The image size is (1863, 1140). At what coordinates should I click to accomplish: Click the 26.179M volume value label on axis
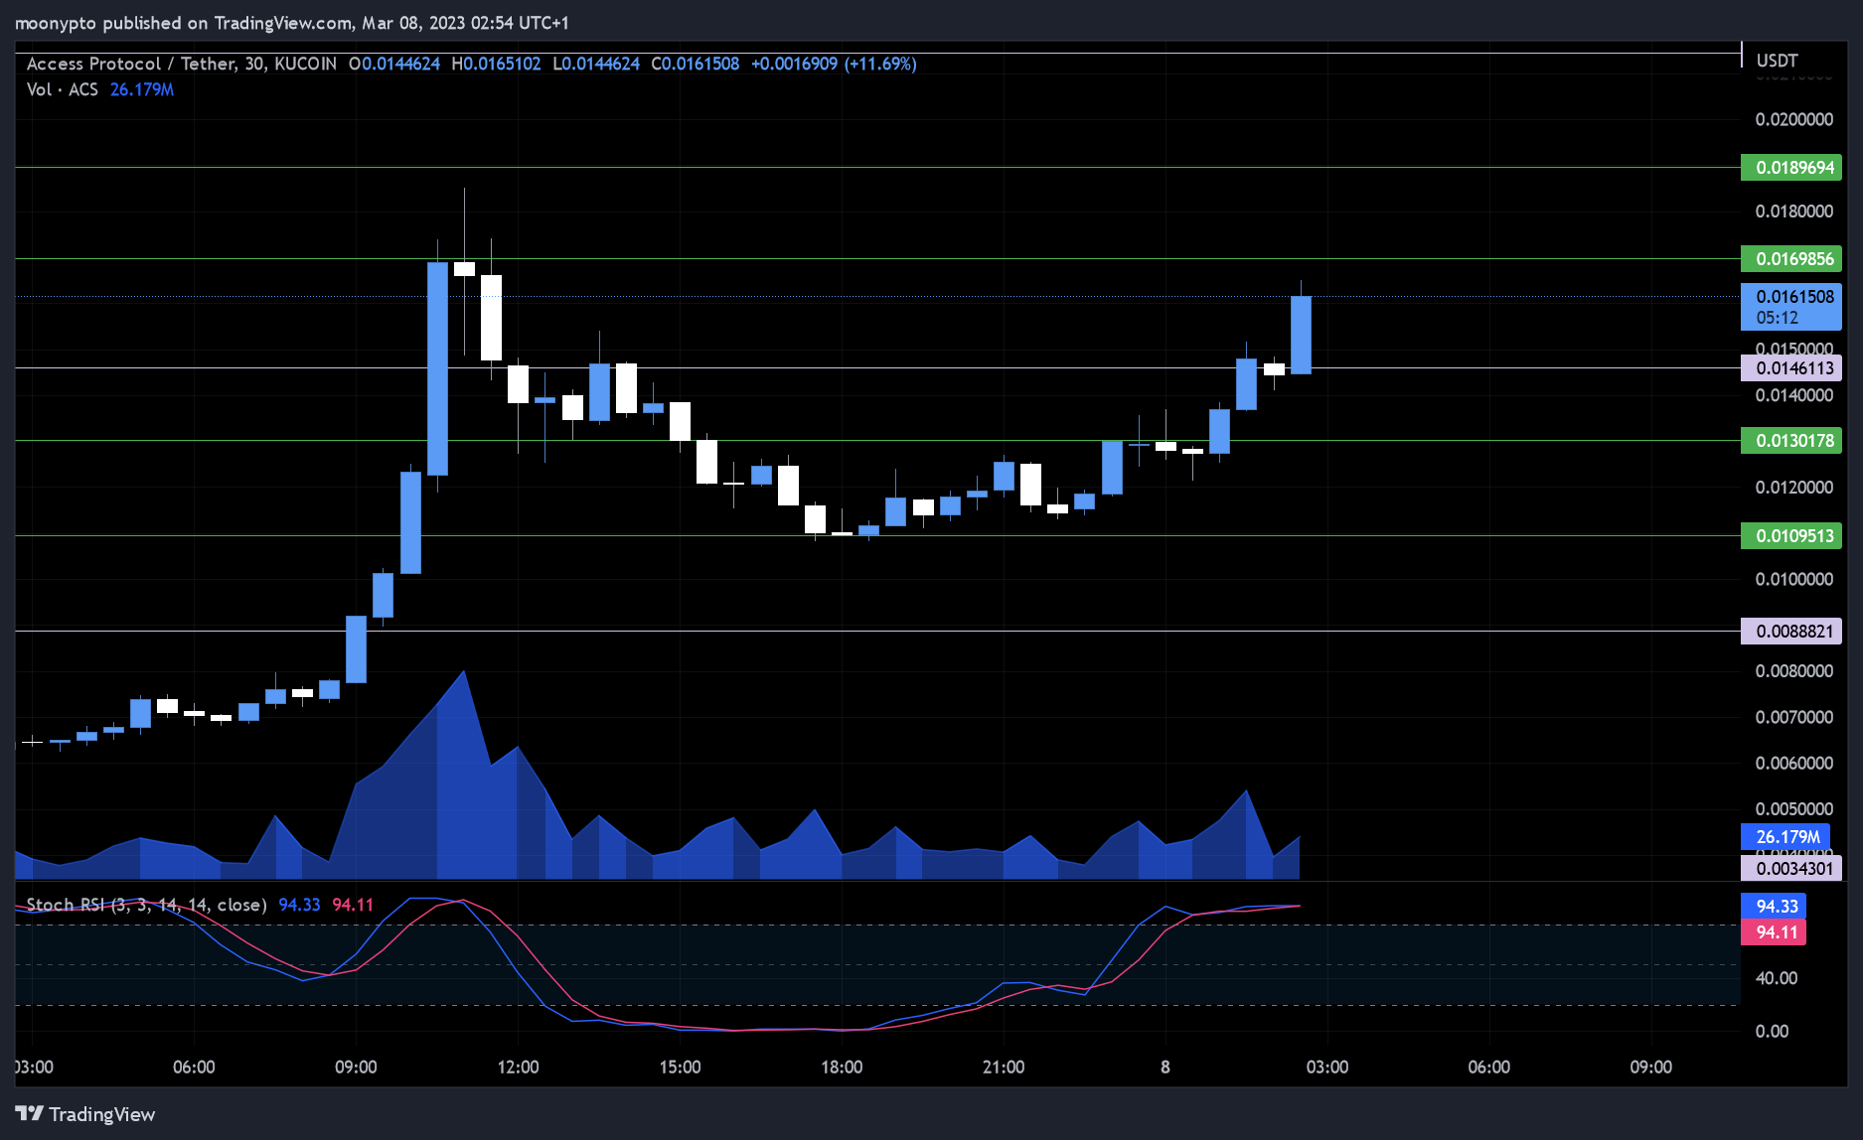point(1786,837)
